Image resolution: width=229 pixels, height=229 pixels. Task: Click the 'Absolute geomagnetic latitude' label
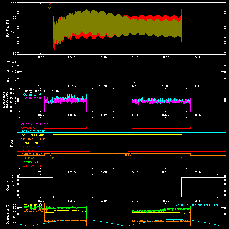[x=198, y=205]
